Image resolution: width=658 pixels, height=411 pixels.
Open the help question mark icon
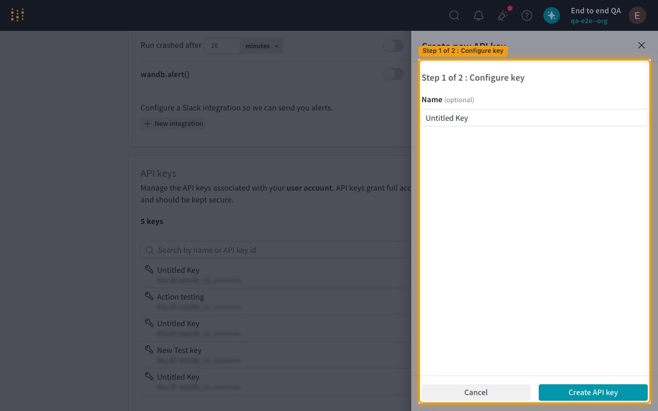pyautogui.click(x=527, y=15)
